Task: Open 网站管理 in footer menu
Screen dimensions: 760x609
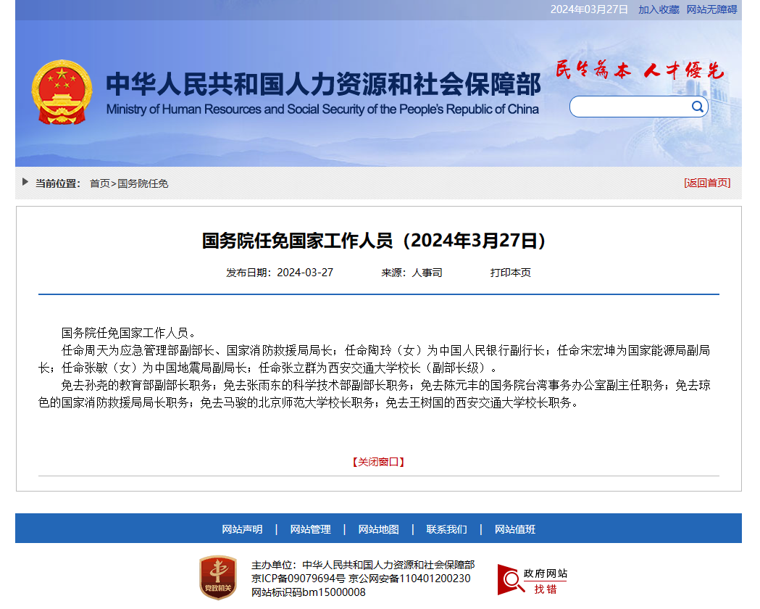Action: click(x=310, y=529)
